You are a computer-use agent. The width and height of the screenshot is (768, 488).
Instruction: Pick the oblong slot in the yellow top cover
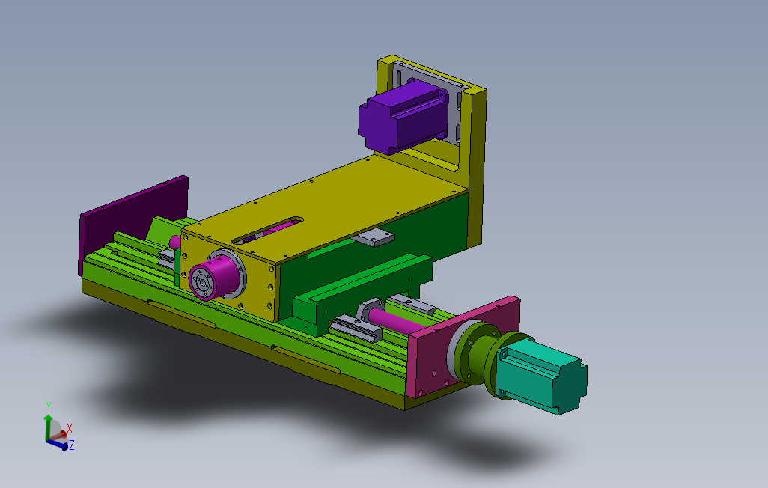267,230
